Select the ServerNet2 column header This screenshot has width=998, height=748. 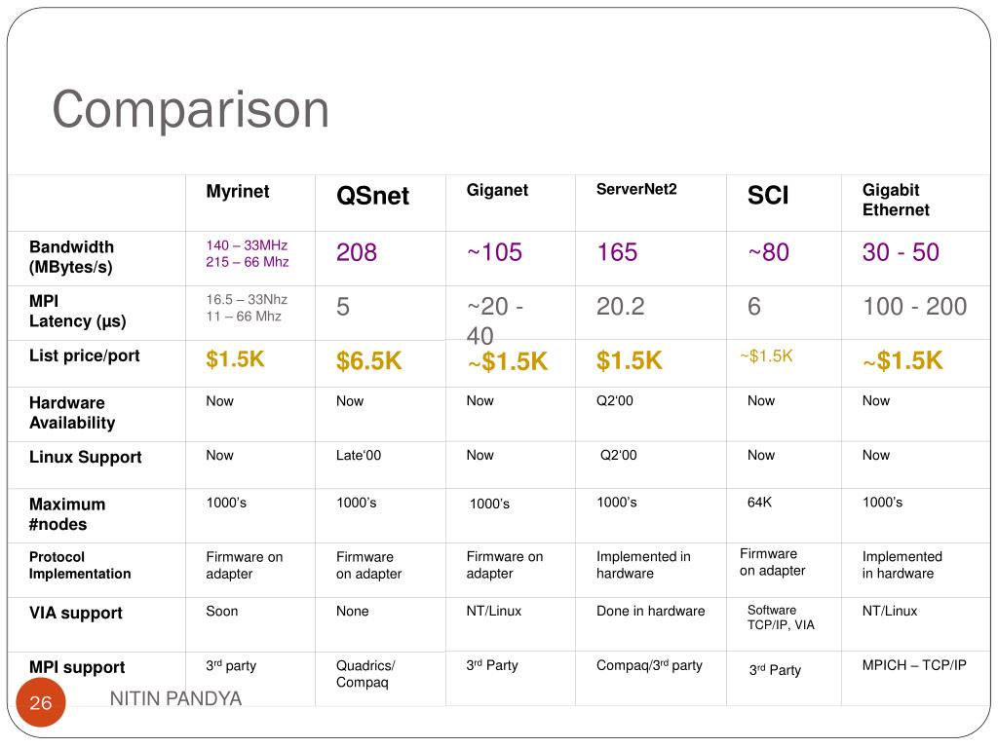point(636,189)
